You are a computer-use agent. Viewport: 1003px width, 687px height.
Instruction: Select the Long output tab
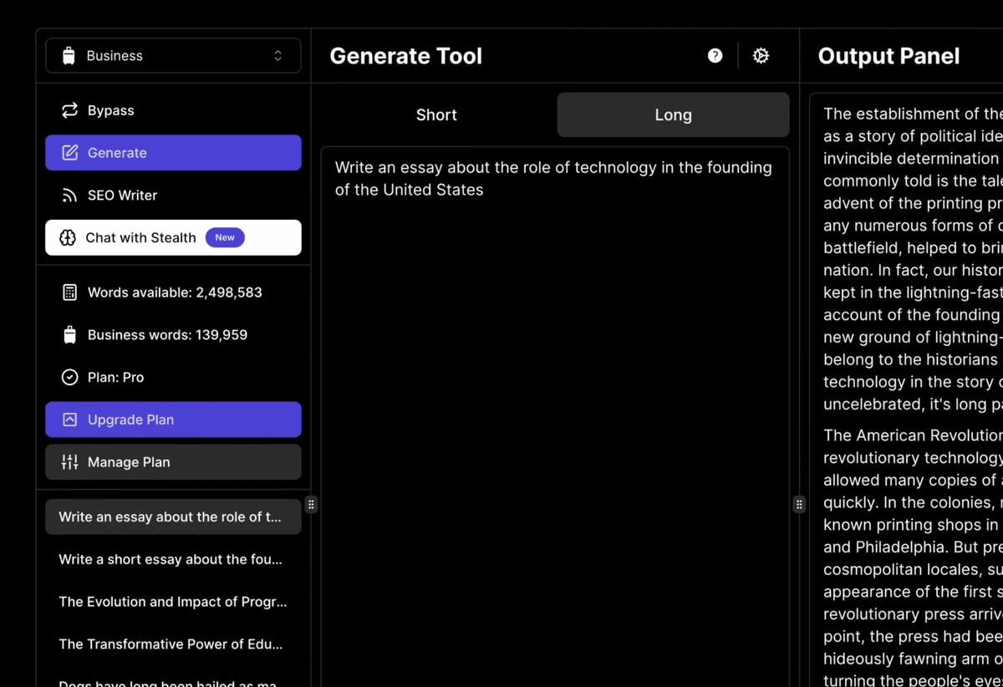click(673, 114)
